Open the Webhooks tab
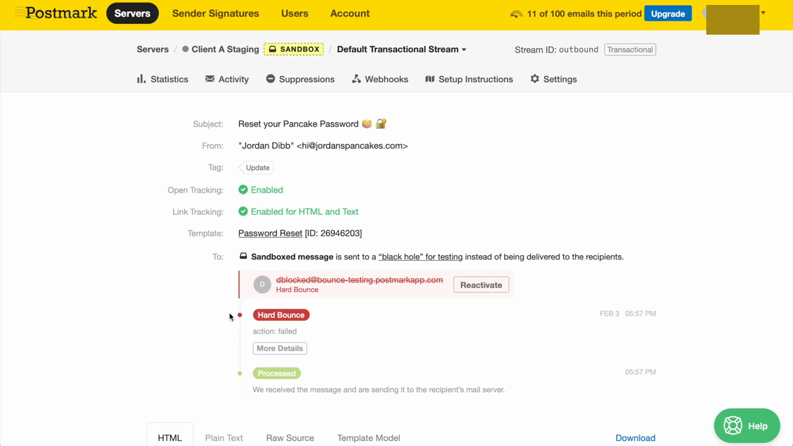This screenshot has width=793, height=446. click(x=380, y=79)
